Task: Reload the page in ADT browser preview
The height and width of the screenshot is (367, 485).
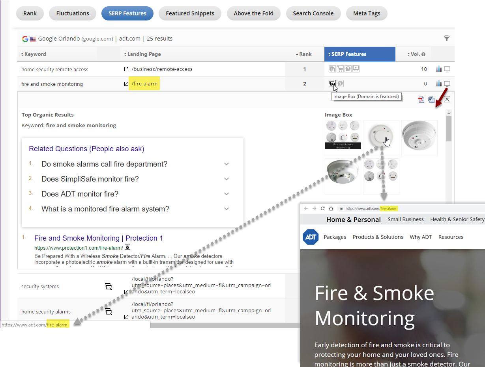Action: [323, 208]
